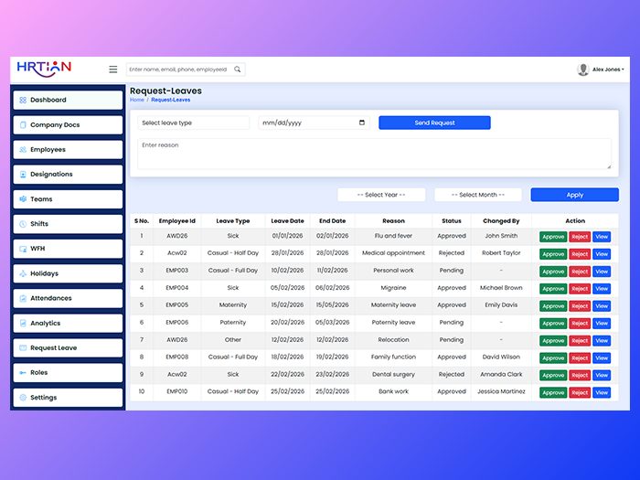Click the Teams sidebar icon
The width and height of the screenshot is (640, 480).
coord(23,199)
